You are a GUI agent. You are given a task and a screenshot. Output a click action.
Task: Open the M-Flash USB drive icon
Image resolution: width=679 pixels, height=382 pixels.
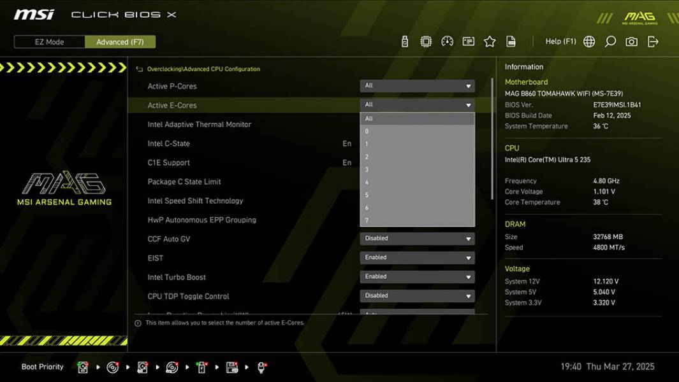404,41
